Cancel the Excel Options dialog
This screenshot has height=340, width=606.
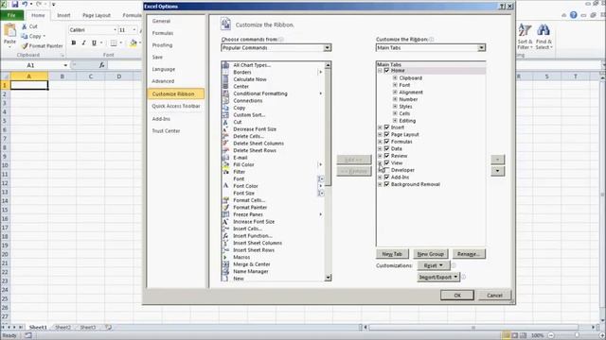pos(494,296)
